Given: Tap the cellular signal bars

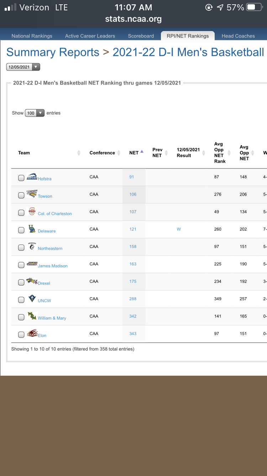Looking at the screenshot, I should 10,7.
